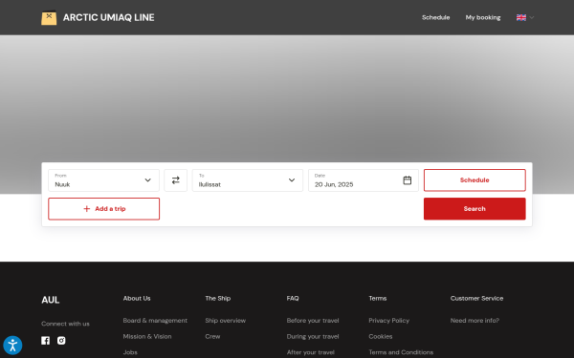Open the Crew footer link
Viewport: 574px width, 358px height.
coord(212,336)
